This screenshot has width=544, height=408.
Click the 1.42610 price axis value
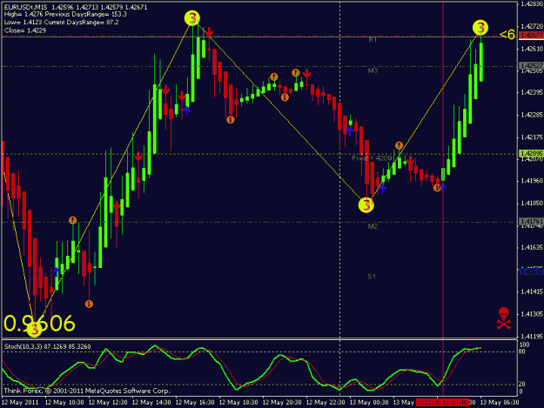532,49
